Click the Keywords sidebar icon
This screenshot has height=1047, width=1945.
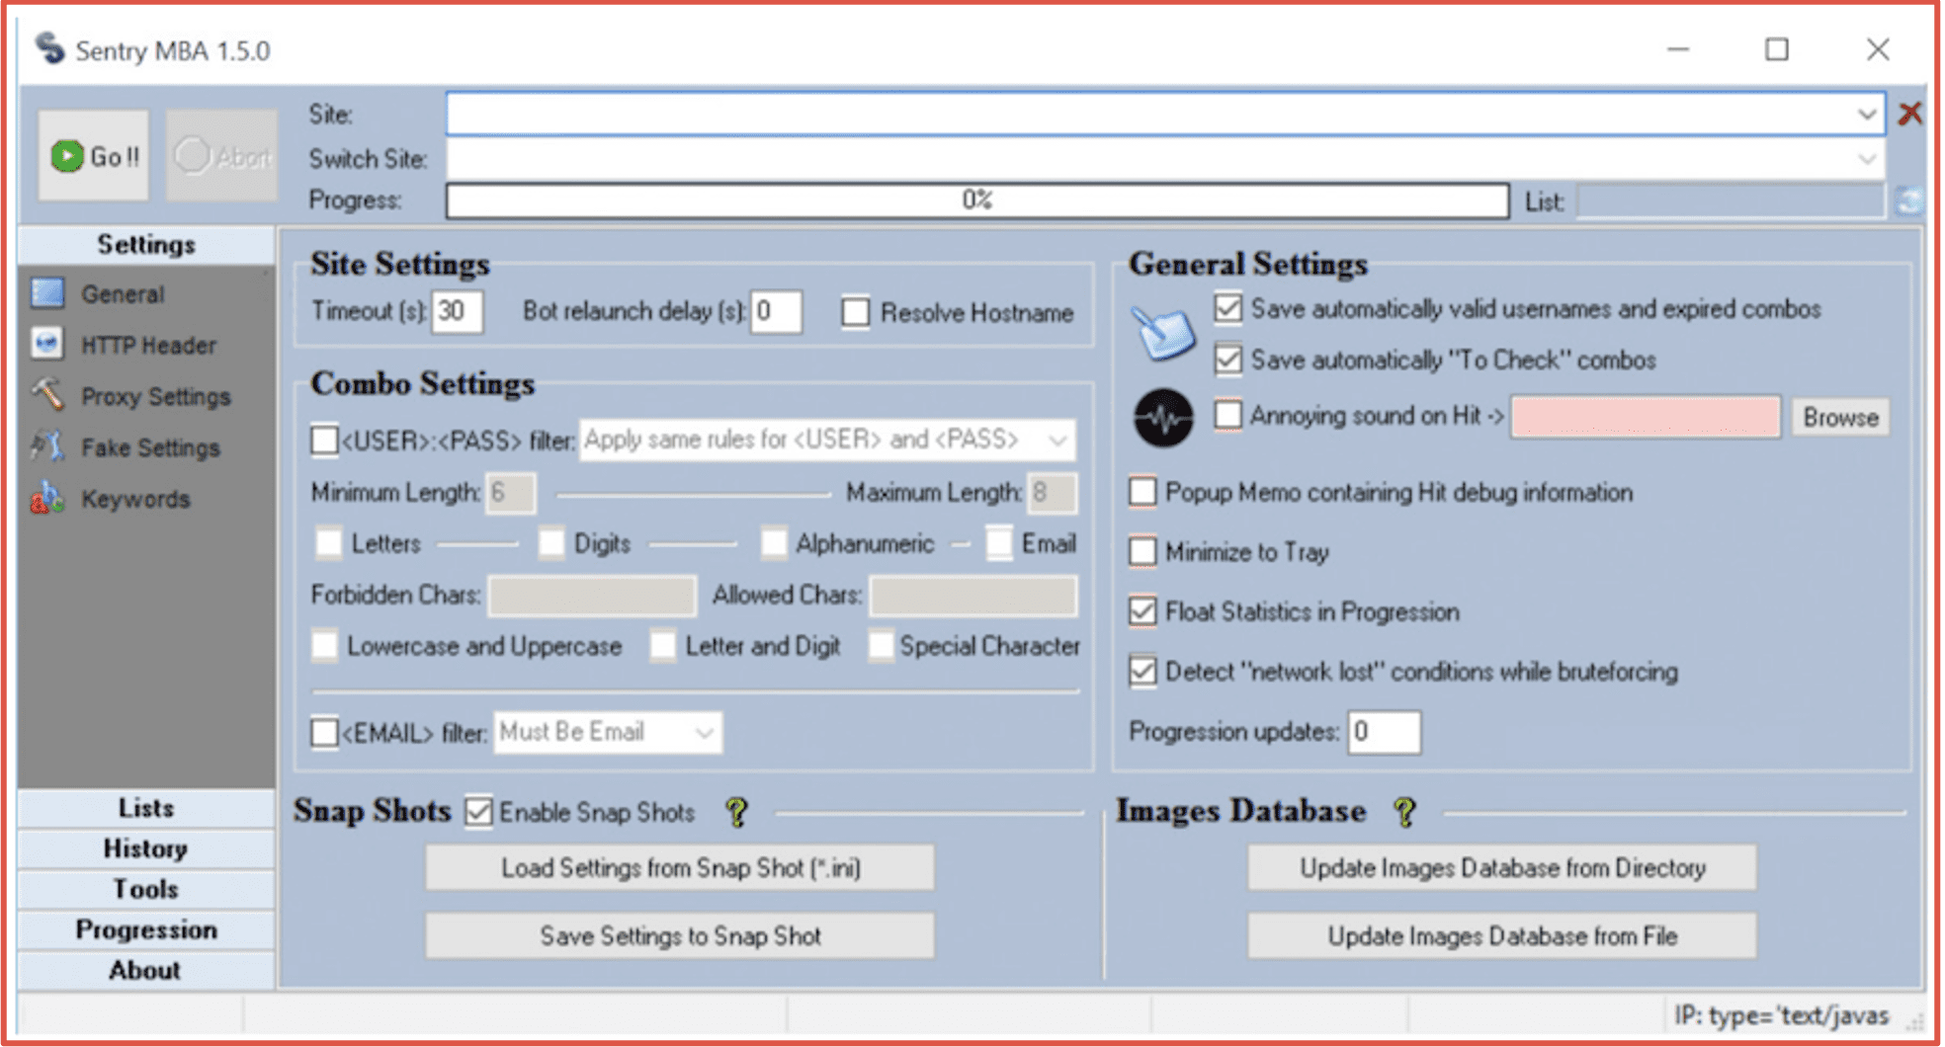point(47,498)
